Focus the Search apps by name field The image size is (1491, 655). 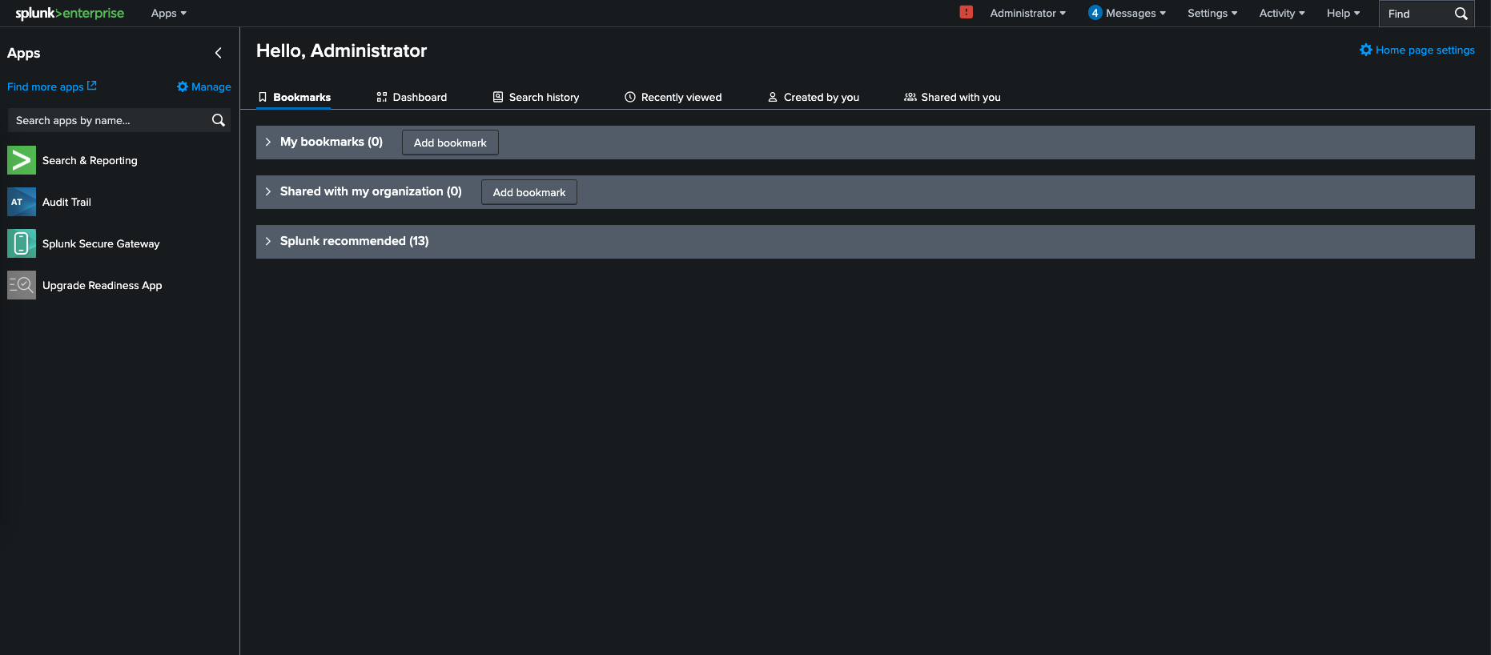pyautogui.click(x=108, y=120)
